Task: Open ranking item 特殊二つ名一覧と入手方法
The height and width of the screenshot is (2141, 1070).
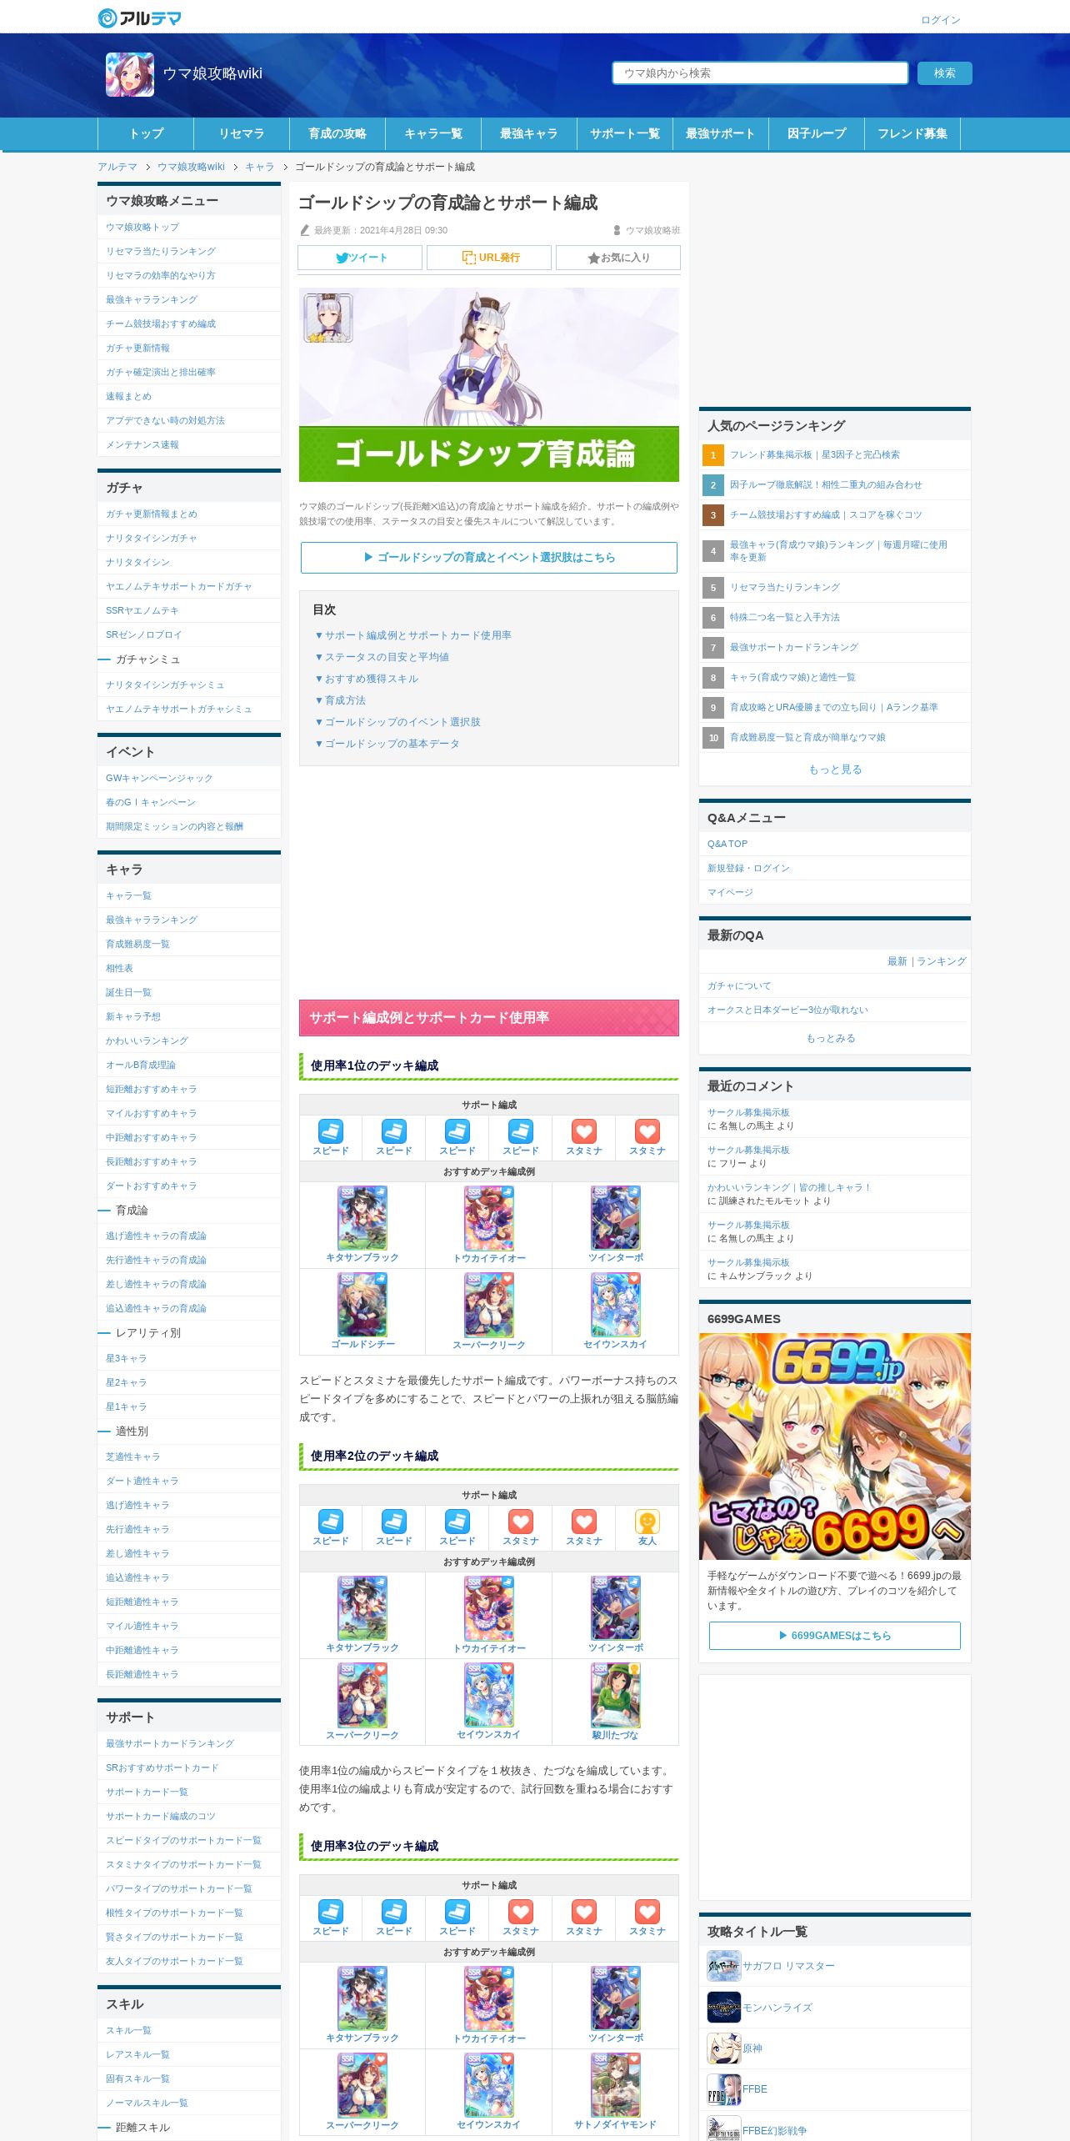Action: 785,617
